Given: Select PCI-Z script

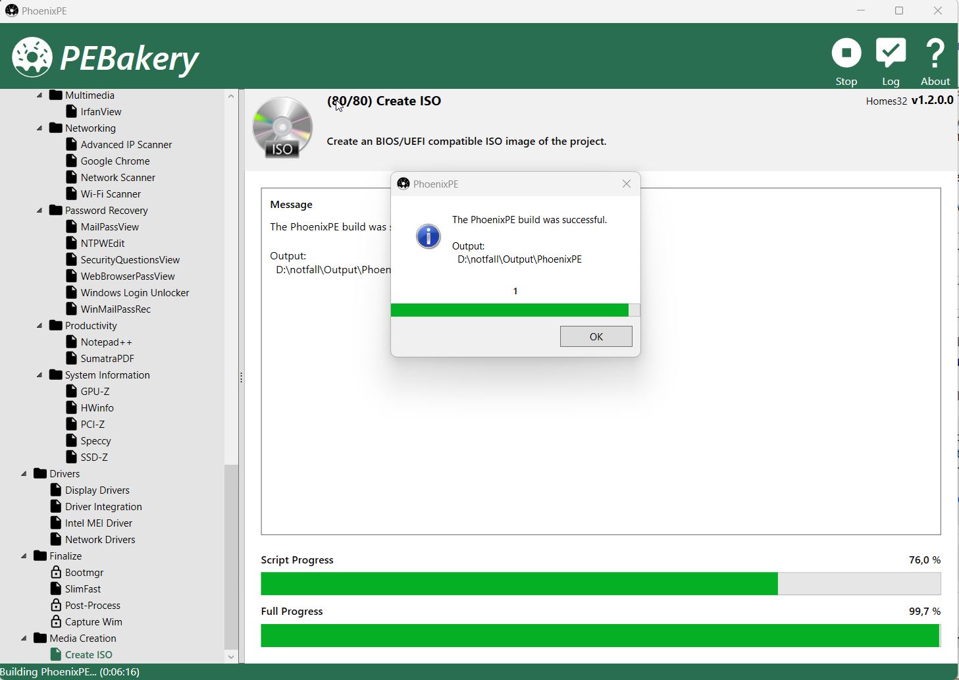Looking at the screenshot, I should 93,424.
